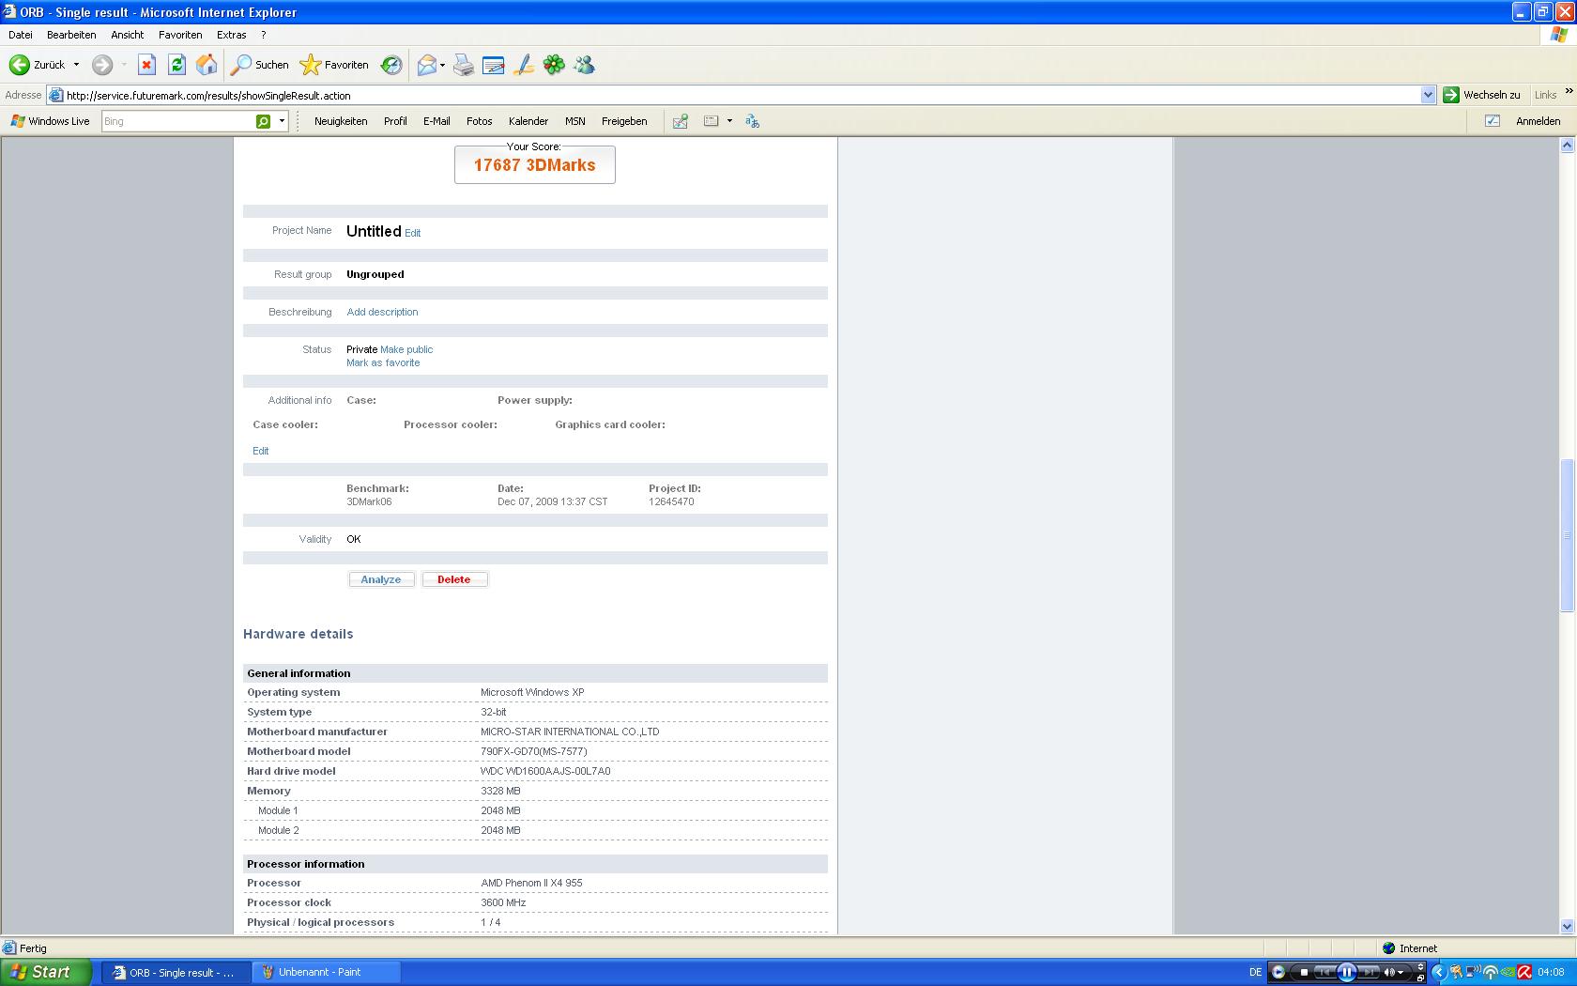Click the Edit page toolbar icon

(x=494, y=65)
